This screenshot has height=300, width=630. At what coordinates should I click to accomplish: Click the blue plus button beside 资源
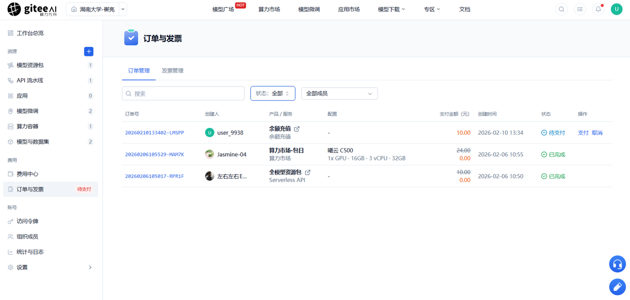89,52
